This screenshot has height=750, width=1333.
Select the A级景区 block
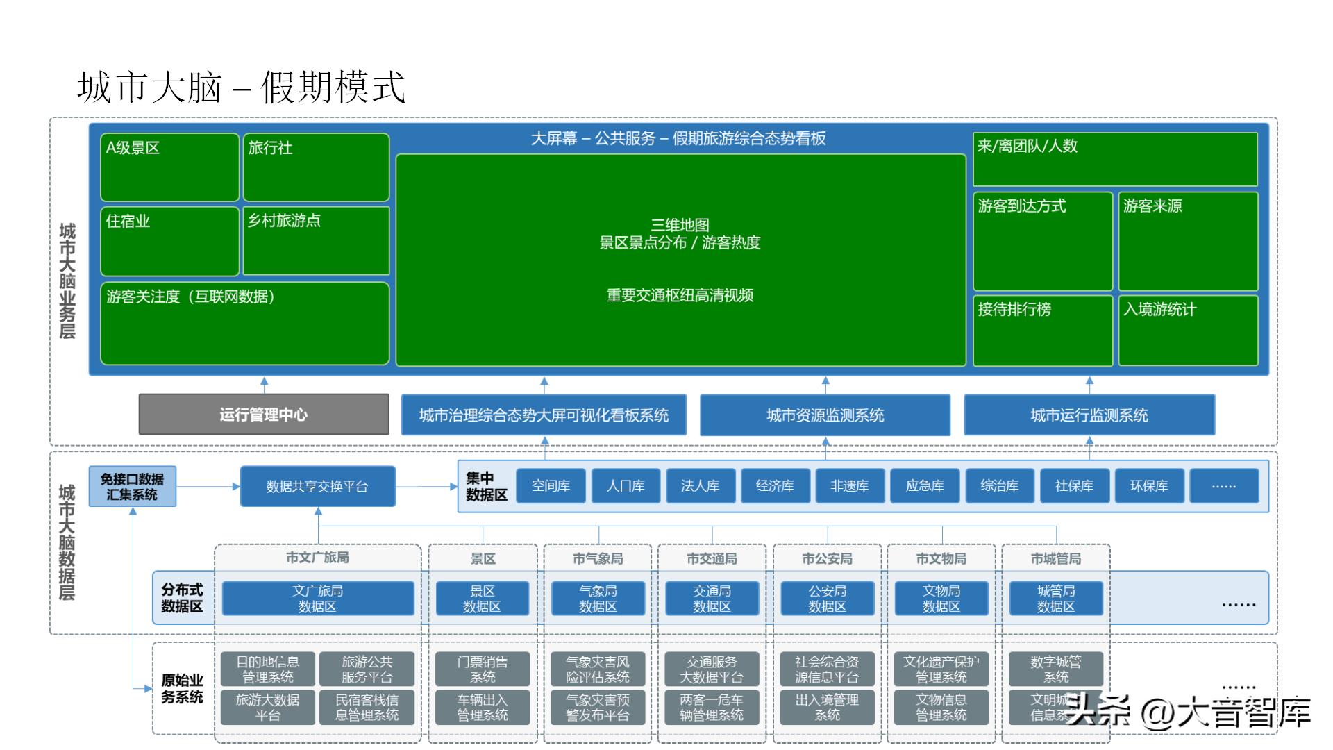click(170, 167)
